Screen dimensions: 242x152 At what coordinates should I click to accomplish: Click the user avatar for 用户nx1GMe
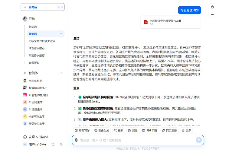coord(25,144)
